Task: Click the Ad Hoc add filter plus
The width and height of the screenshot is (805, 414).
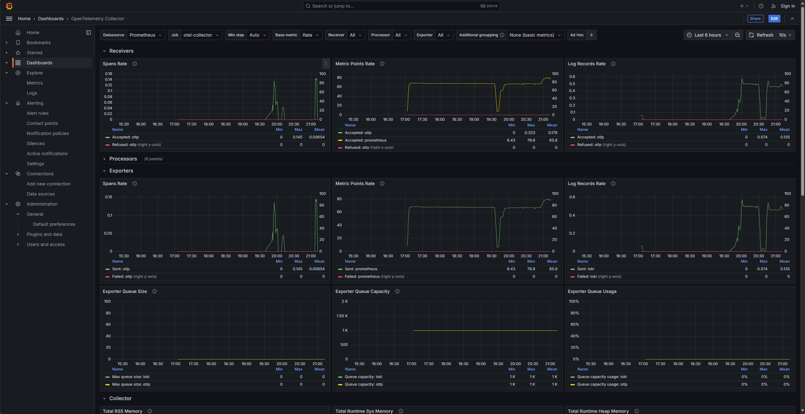Action: coord(592,35)
